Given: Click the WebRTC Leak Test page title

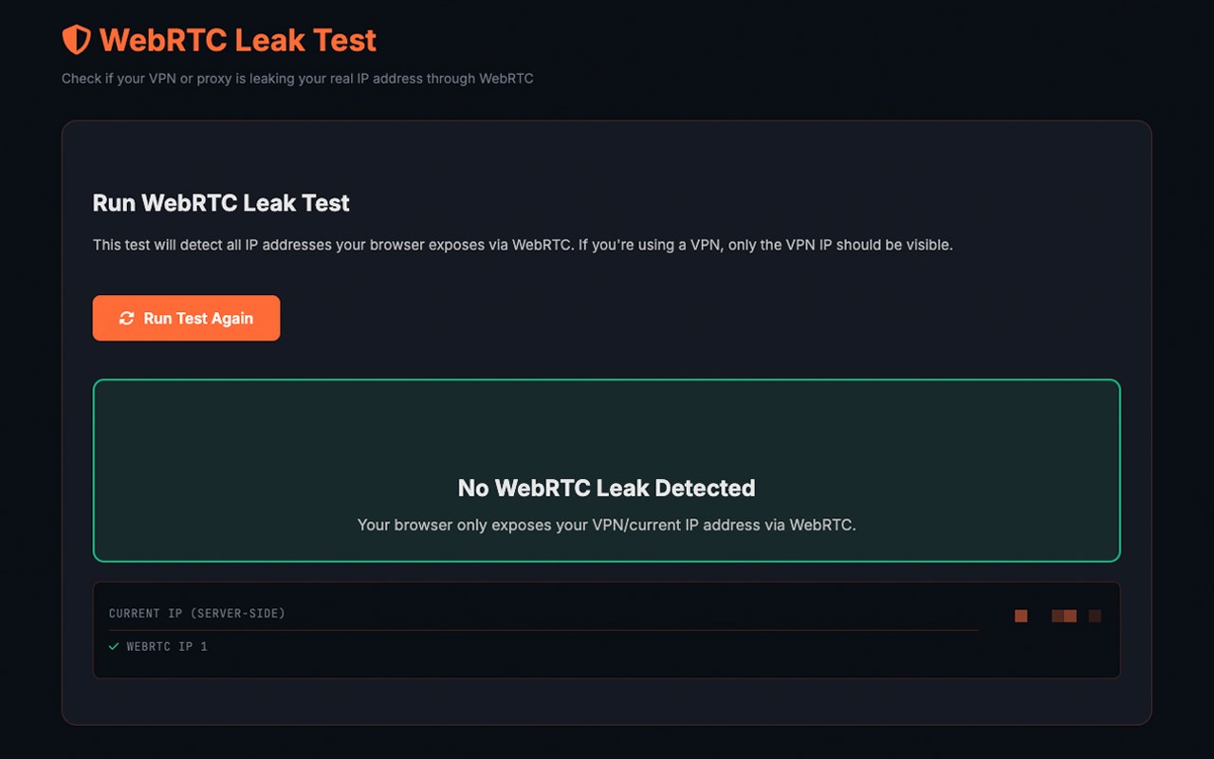Looking at the screenshot, I should [237, 40].
